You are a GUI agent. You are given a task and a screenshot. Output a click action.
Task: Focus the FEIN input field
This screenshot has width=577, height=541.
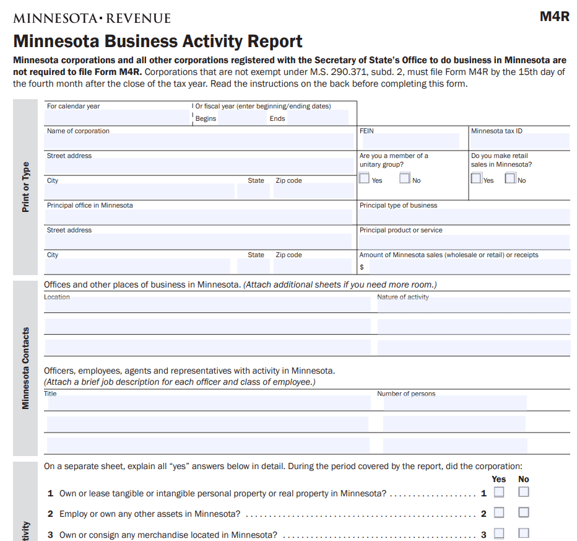(411, 142)
